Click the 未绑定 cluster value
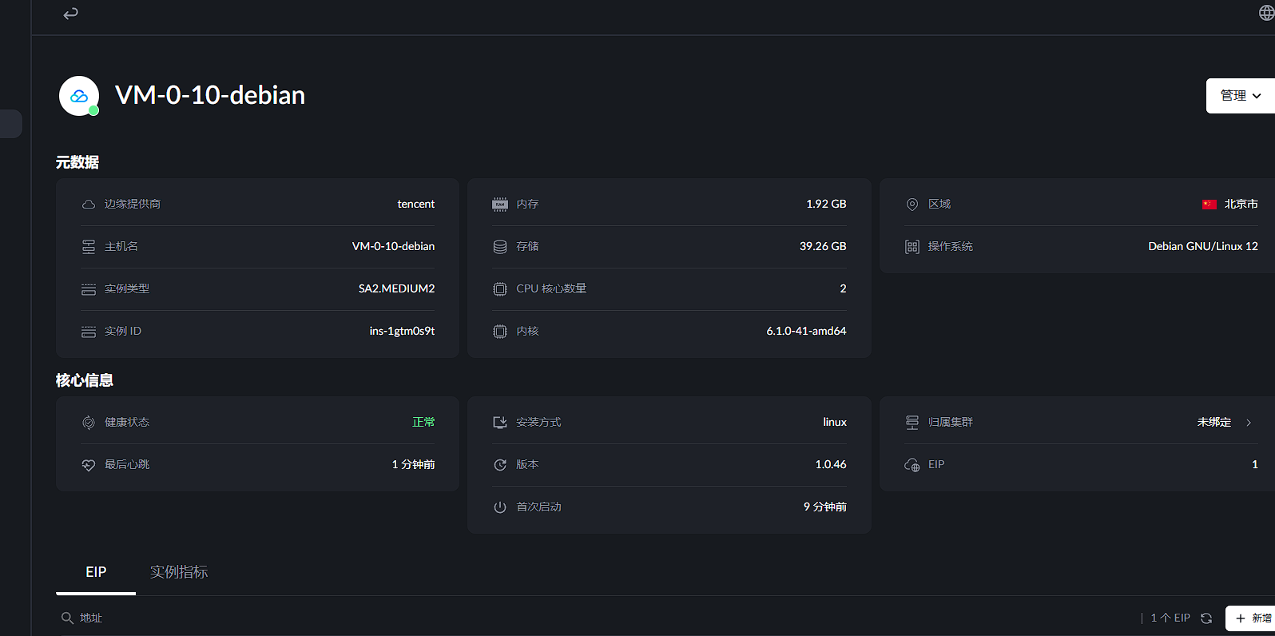 pyautogui.click(x=1213, y=423)
